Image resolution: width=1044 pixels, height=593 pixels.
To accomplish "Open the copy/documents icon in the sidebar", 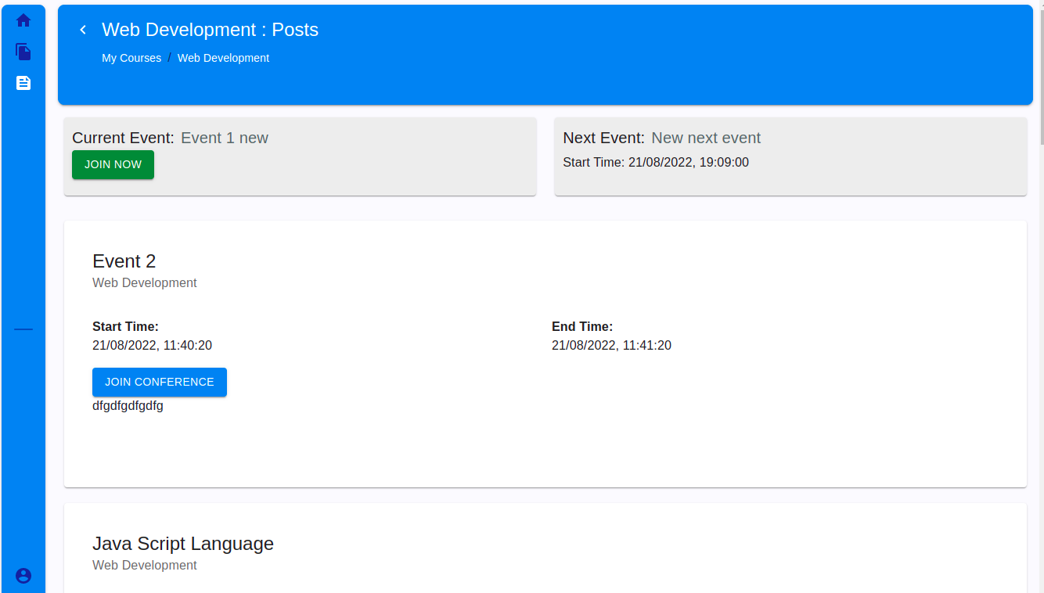I will click(x=23, y=52).
